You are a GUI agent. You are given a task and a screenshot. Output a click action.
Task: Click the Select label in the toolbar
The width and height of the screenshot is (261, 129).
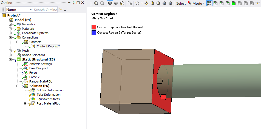(181, 3)
